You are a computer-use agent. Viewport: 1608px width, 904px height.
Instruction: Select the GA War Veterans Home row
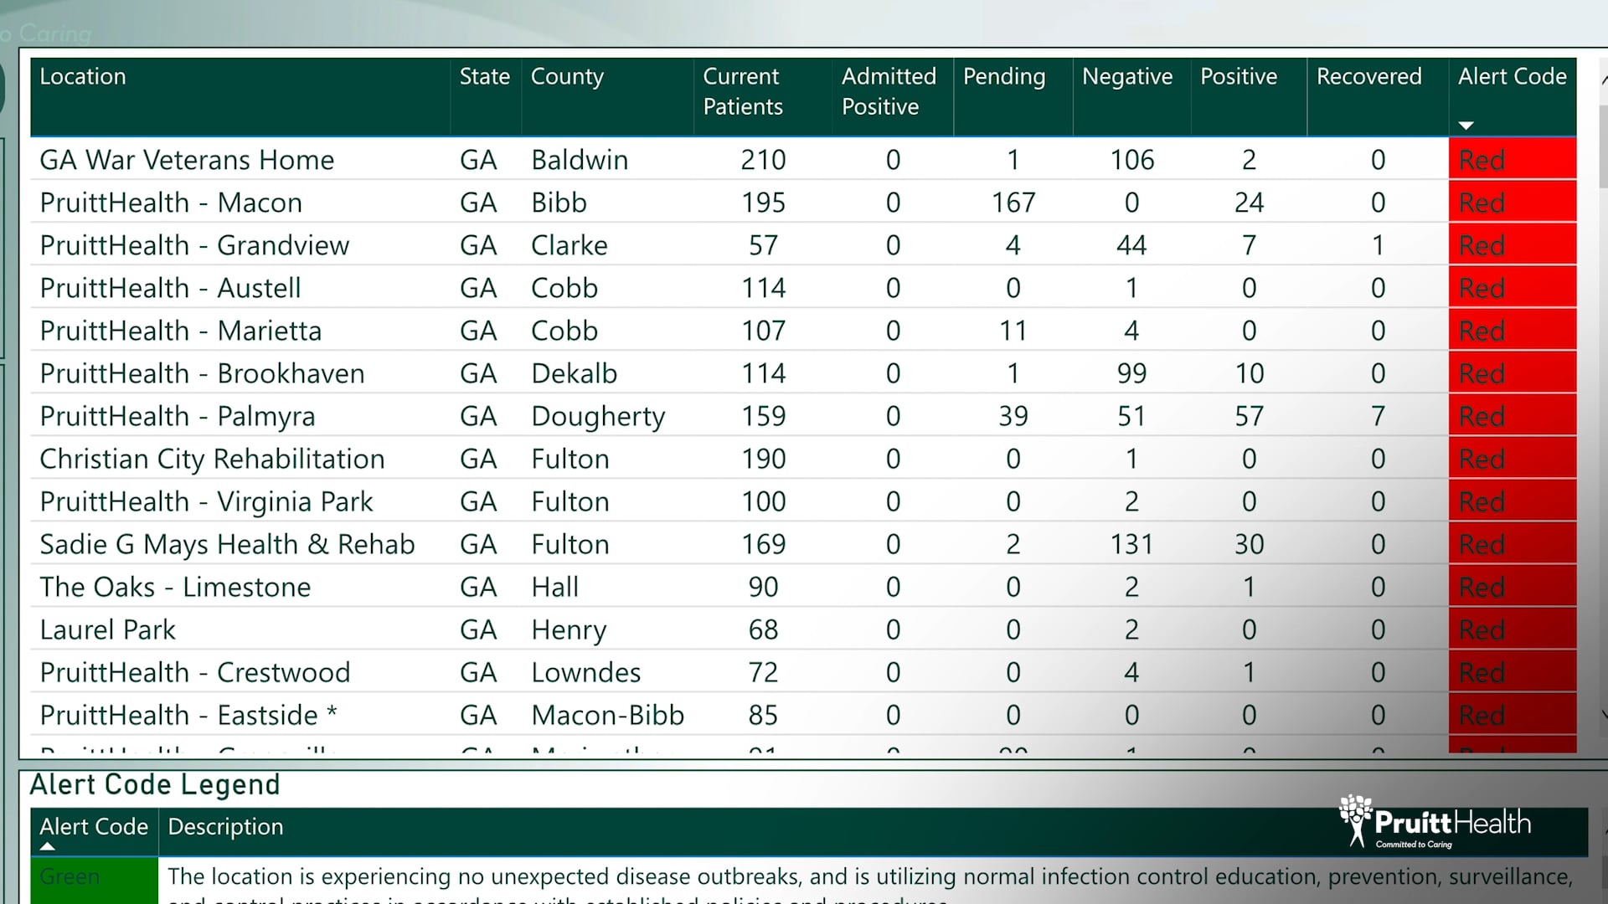[x=803, y=159]
